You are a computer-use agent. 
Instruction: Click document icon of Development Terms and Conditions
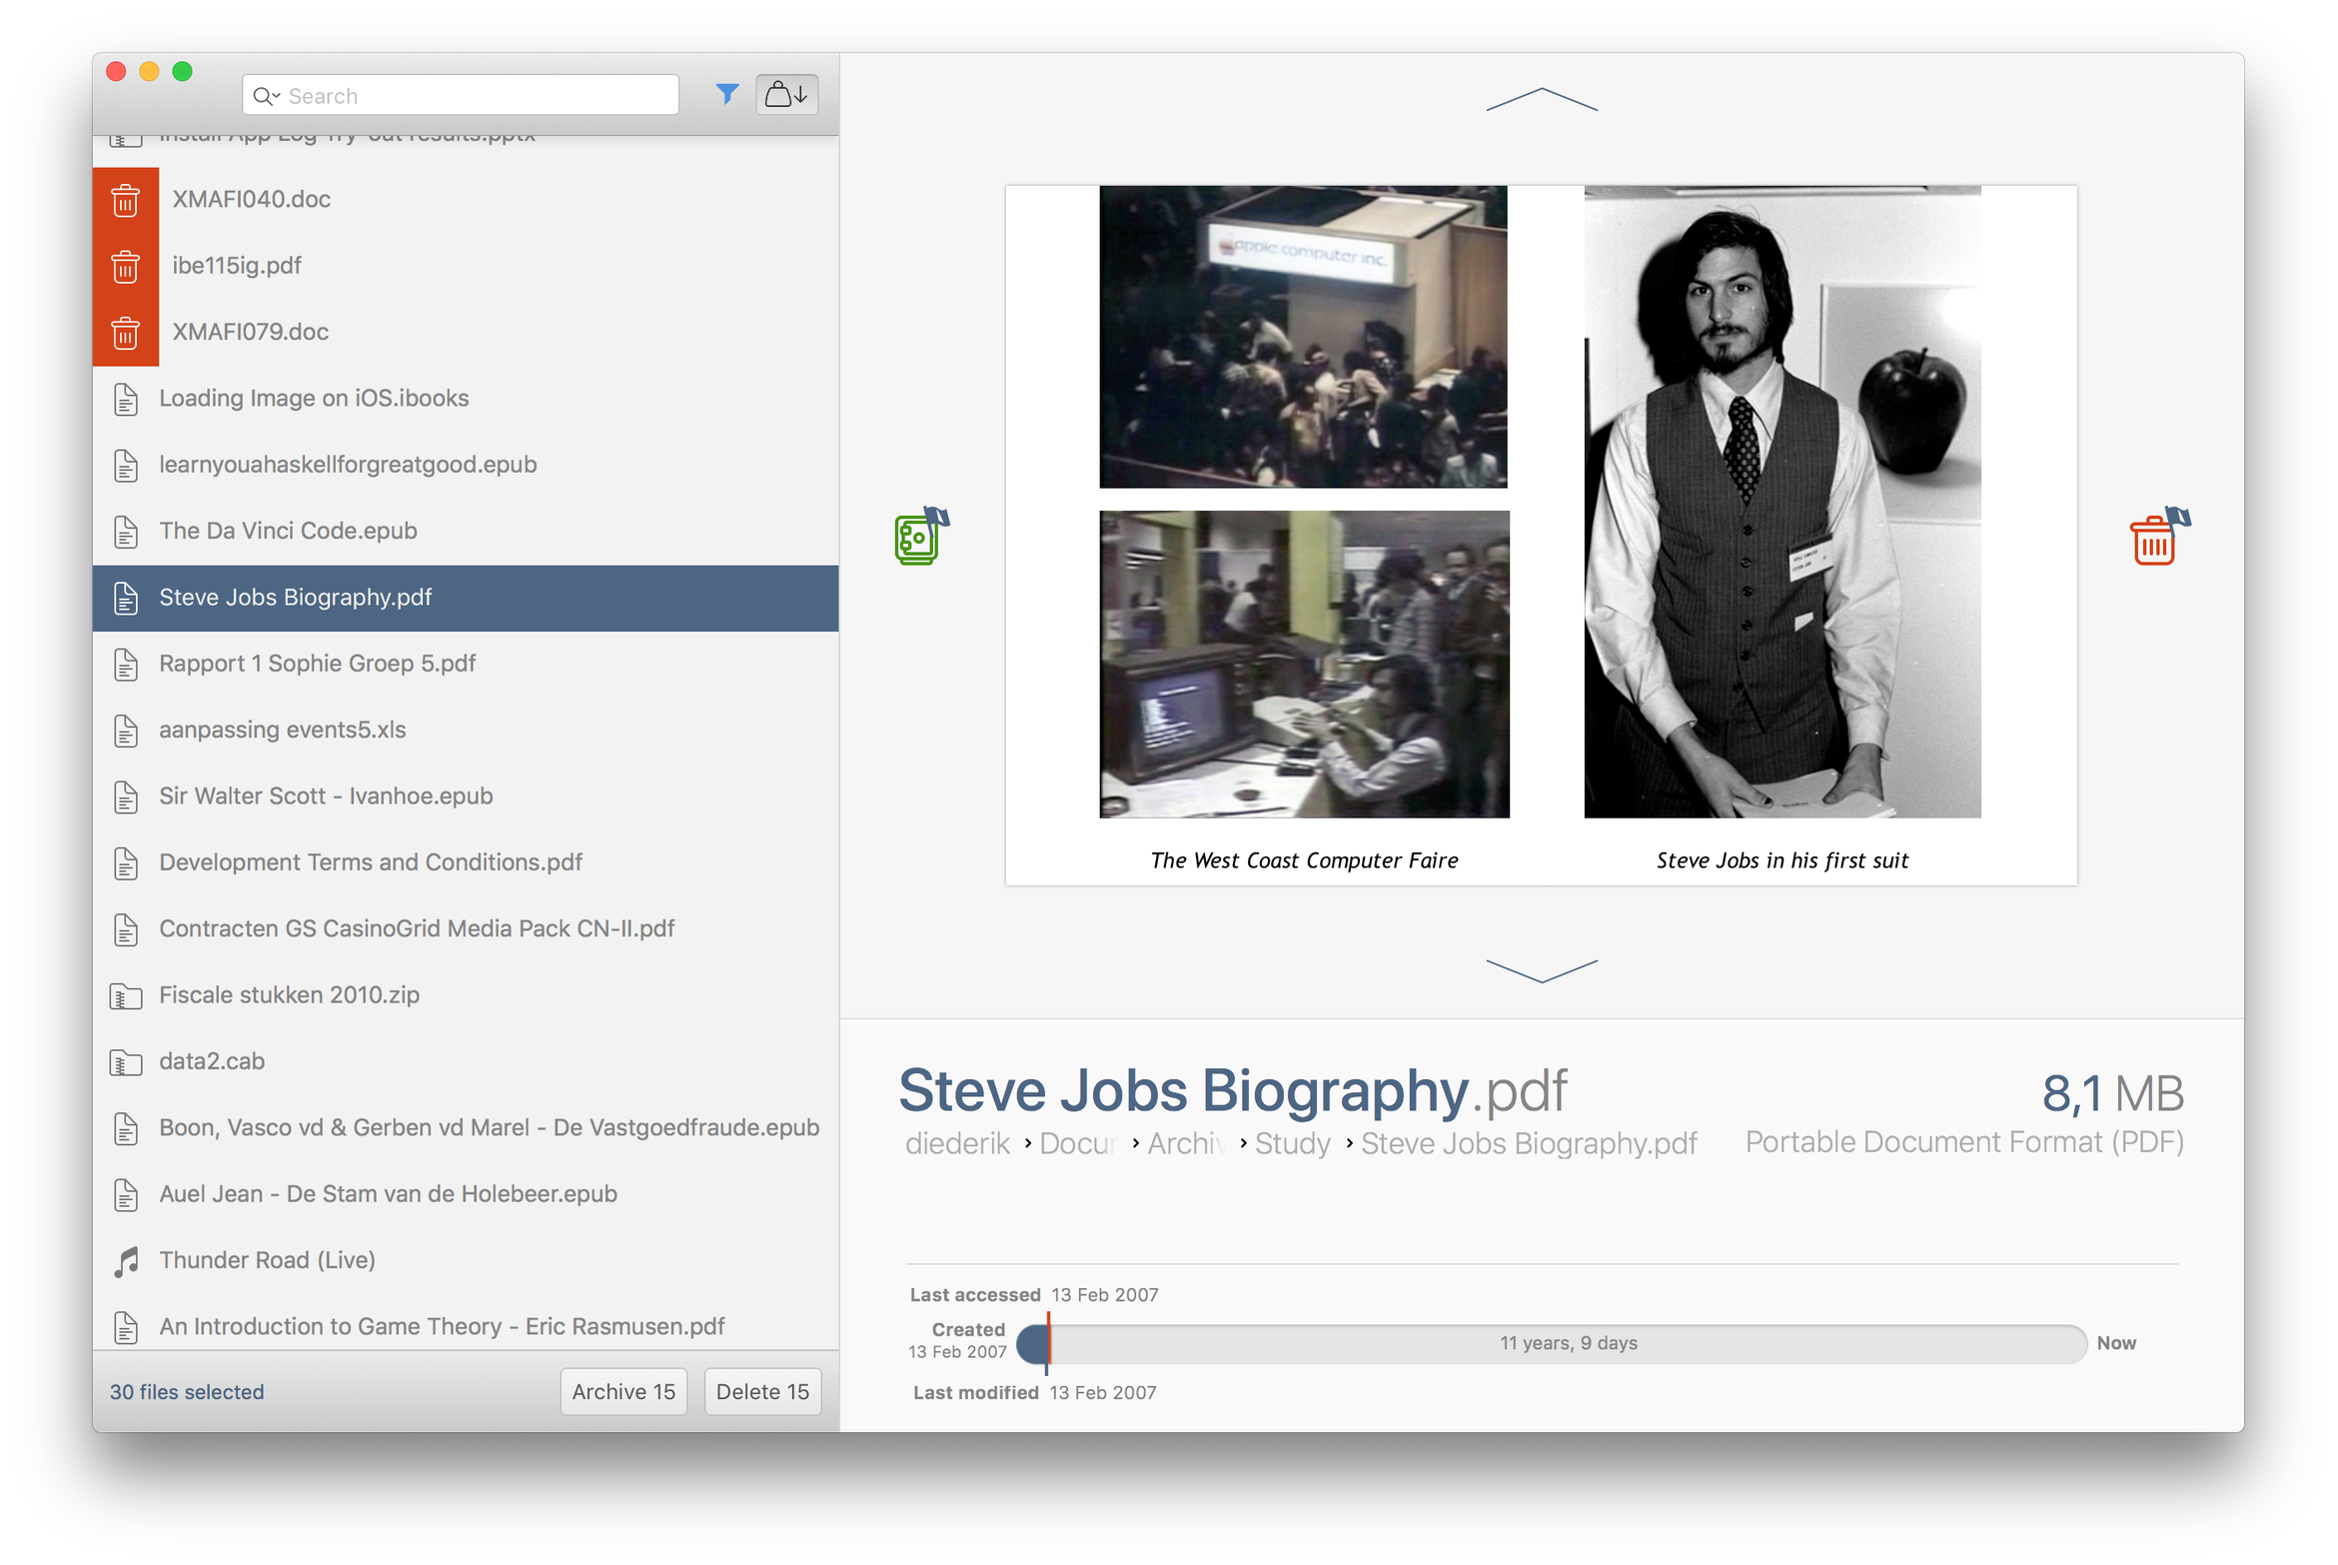pyautogui.click(x=125, y=862)
